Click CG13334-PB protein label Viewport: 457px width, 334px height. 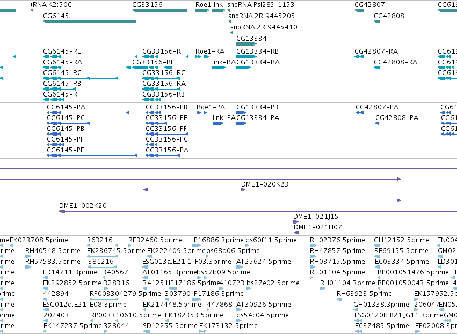click(257, 107)
